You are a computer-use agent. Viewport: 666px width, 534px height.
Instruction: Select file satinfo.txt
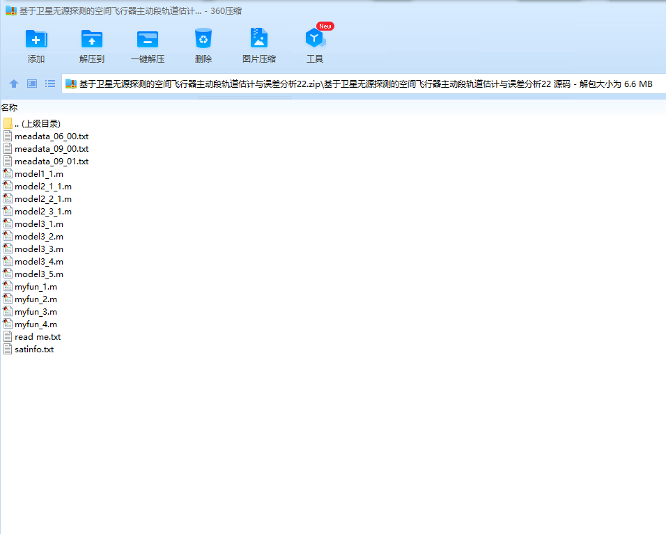pyautogui.click(x=29, y=349)
